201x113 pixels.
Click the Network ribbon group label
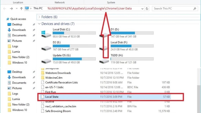(60, 3)
